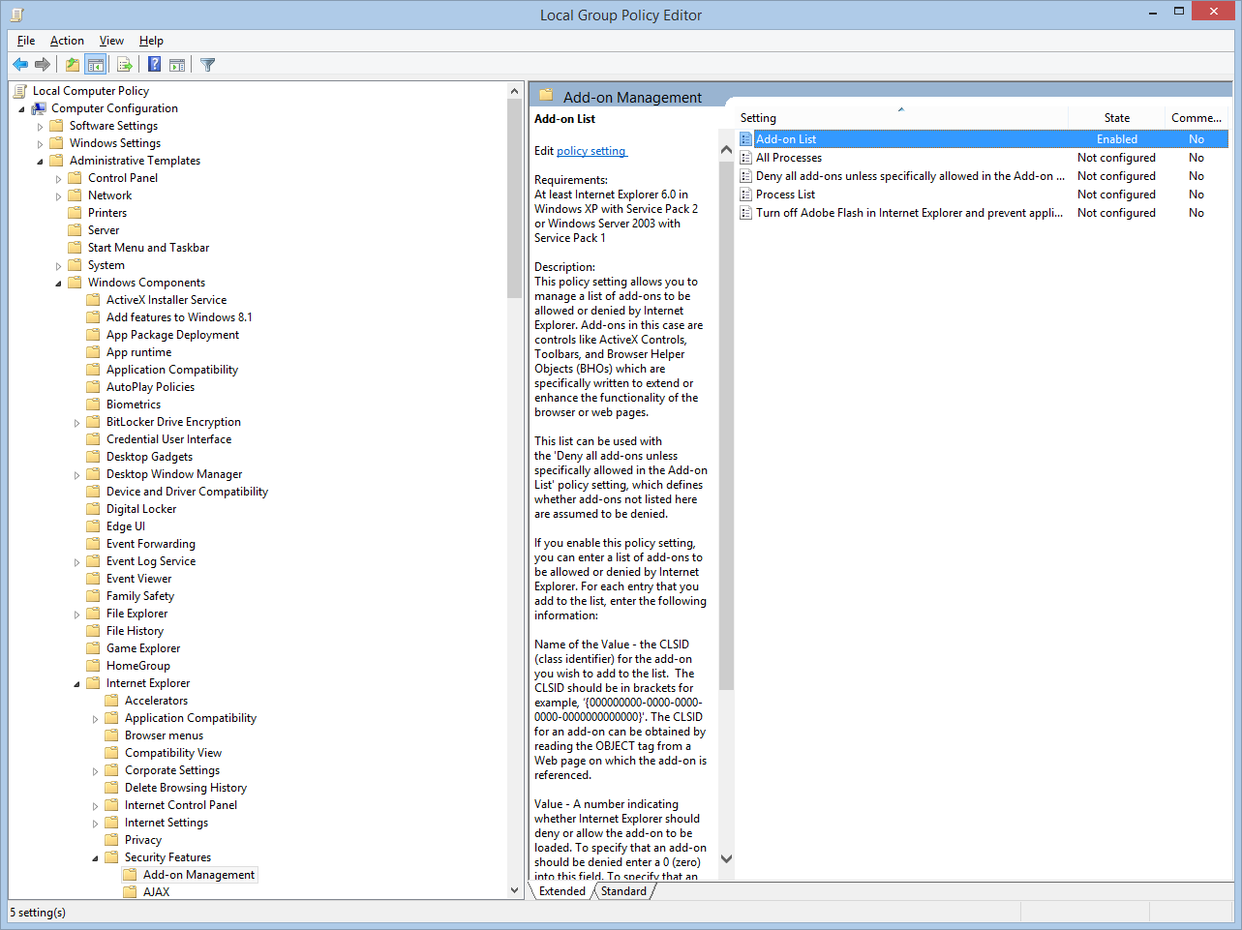Expand the Software Settings node
Screen dimensions: 1242x930
(x=41, y=127)
